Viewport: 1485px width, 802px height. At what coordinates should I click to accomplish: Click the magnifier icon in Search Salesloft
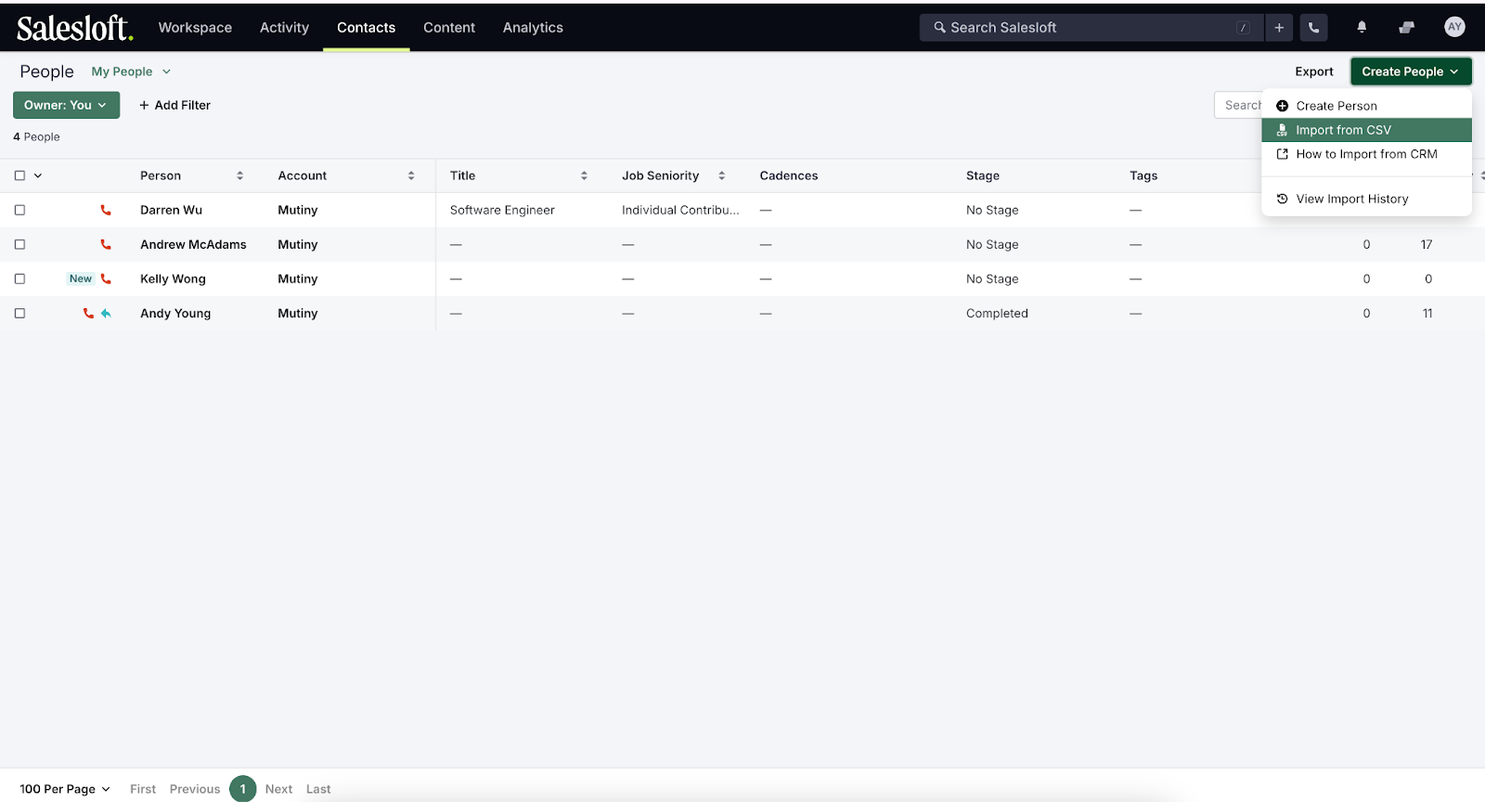click(939, 28)
